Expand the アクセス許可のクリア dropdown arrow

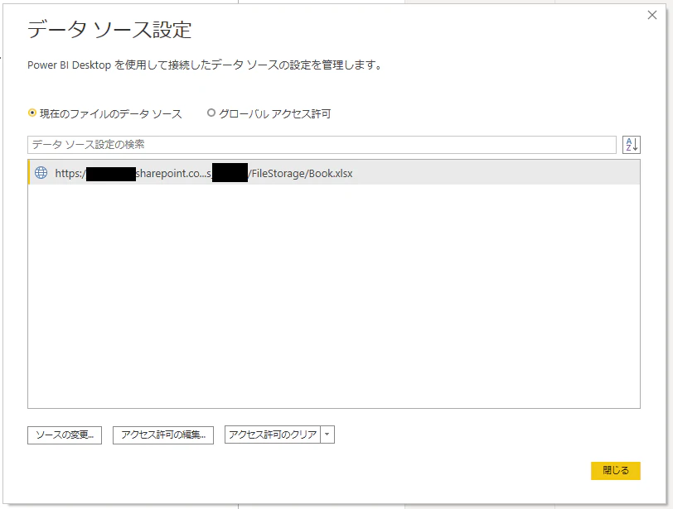[x=327, y=435]
